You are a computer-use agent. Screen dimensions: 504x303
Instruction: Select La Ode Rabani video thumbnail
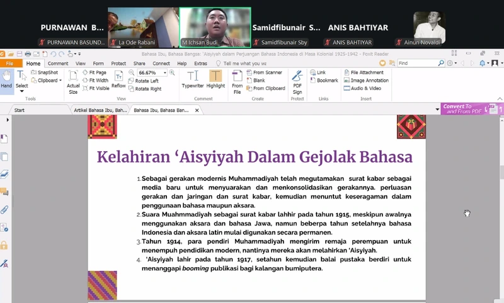[144, 28]
